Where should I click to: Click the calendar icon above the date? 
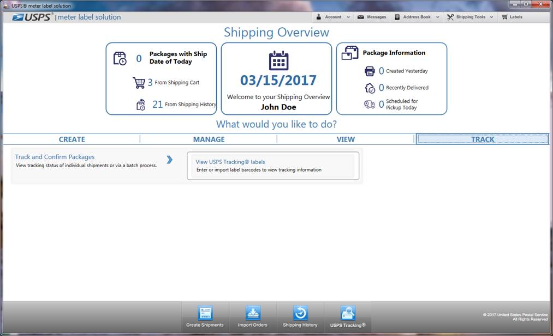[278, 60]
